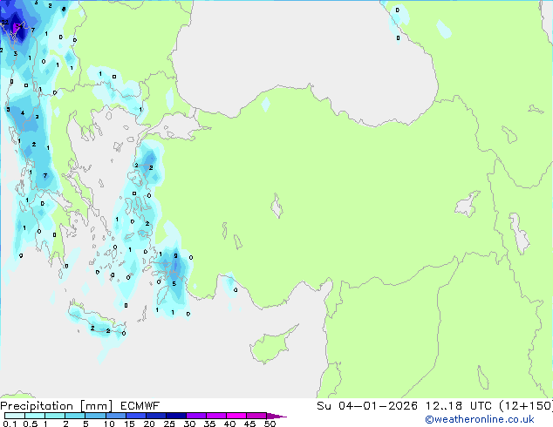Click the '50' legend scale value
The image size is (553, 427).
point(270,424)
